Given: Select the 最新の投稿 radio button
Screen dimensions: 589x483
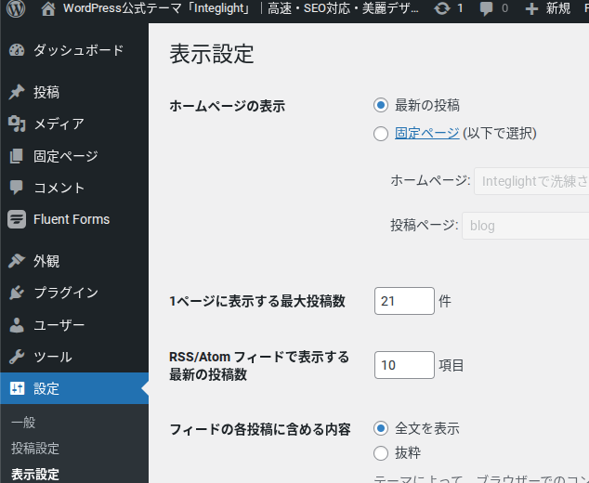Looking at the screenshot, I should click(x=381, y=105).
